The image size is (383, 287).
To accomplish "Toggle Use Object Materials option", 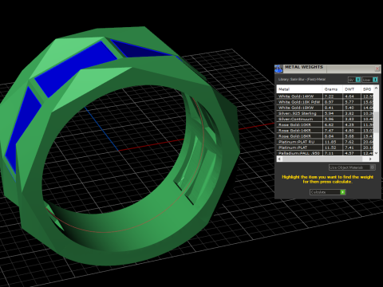I will [352, 167].
